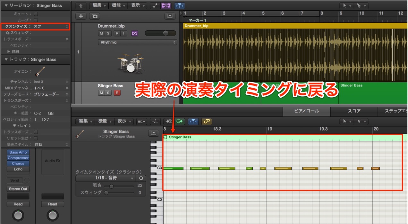Toggle the リセット無効 checkbox
The width and height of the screenshot is (408, 224).
pyautogui.click(x=36, y=138)
